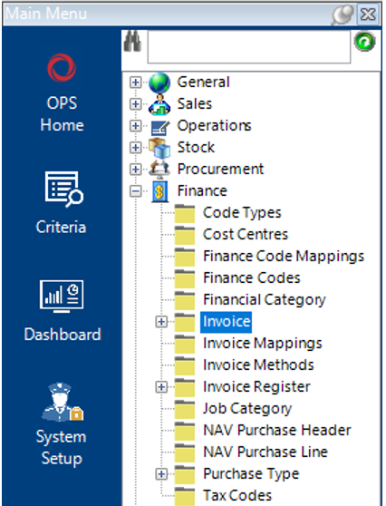Click the Procurement handshake icon

[159, 170]
